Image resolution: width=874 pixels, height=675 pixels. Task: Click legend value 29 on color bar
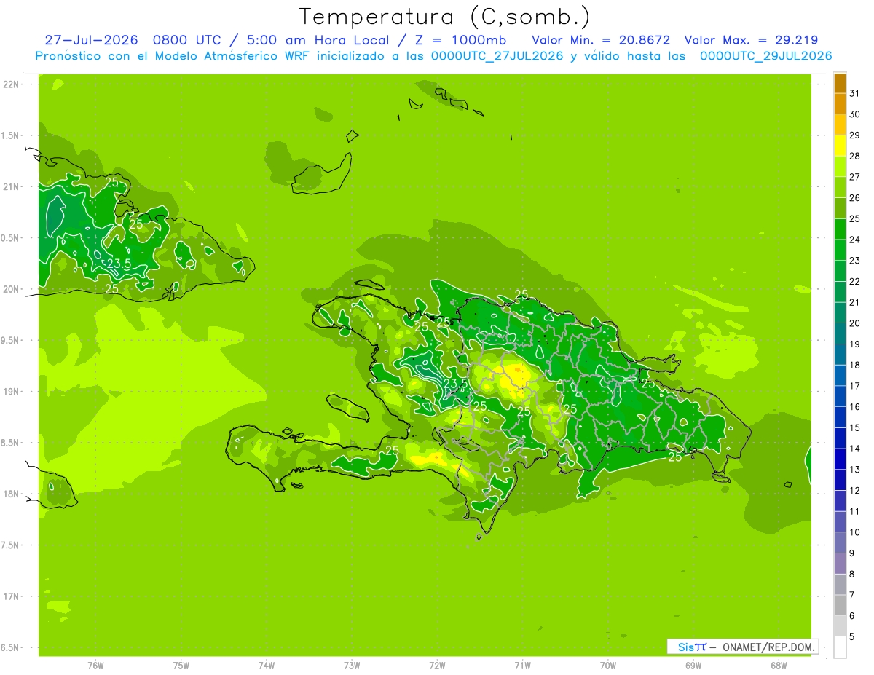click(x=854, y=135)
